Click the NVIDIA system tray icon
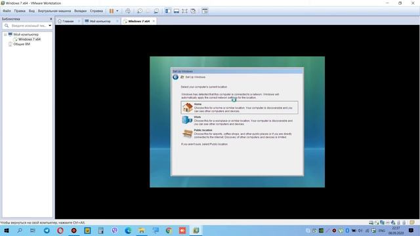Viewport: 420px width, 236px height. pyautogui.click(x=321, y=230)
